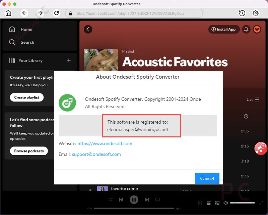Pause the current playback
This screenshot has height=215, width=268.
coord(134,200)
